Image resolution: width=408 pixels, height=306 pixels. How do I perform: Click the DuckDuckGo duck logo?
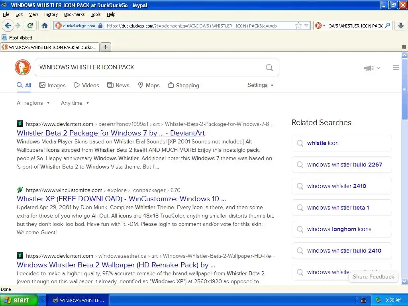[23, 67]
